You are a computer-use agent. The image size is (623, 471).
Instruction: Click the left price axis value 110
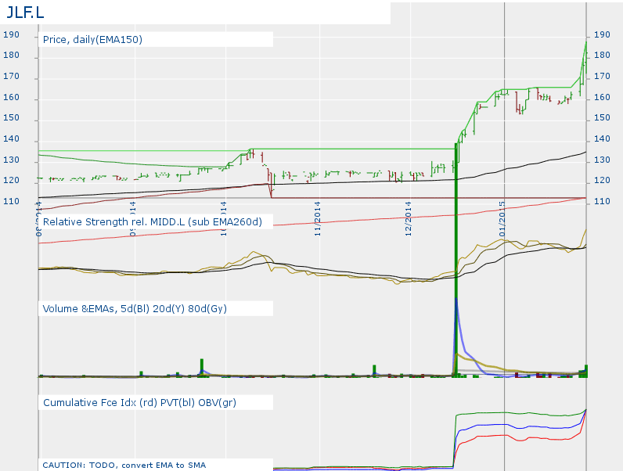[x=11, y=201]
